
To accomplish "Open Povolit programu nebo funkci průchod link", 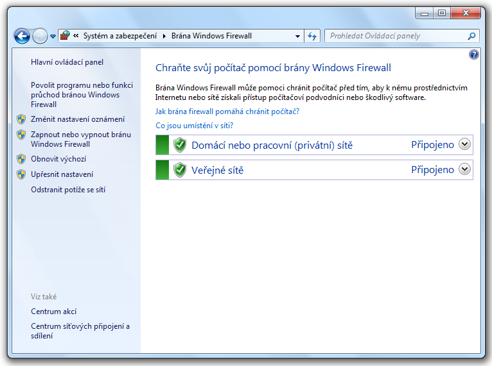I will (82, 95).
